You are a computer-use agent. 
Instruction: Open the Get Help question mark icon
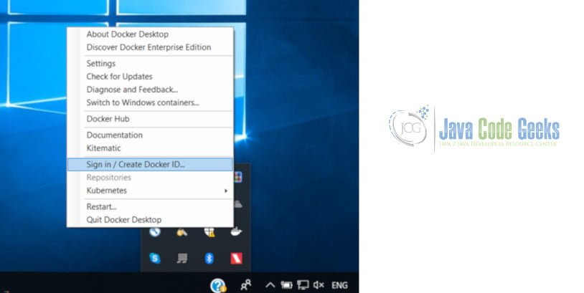tap(218, 286)
